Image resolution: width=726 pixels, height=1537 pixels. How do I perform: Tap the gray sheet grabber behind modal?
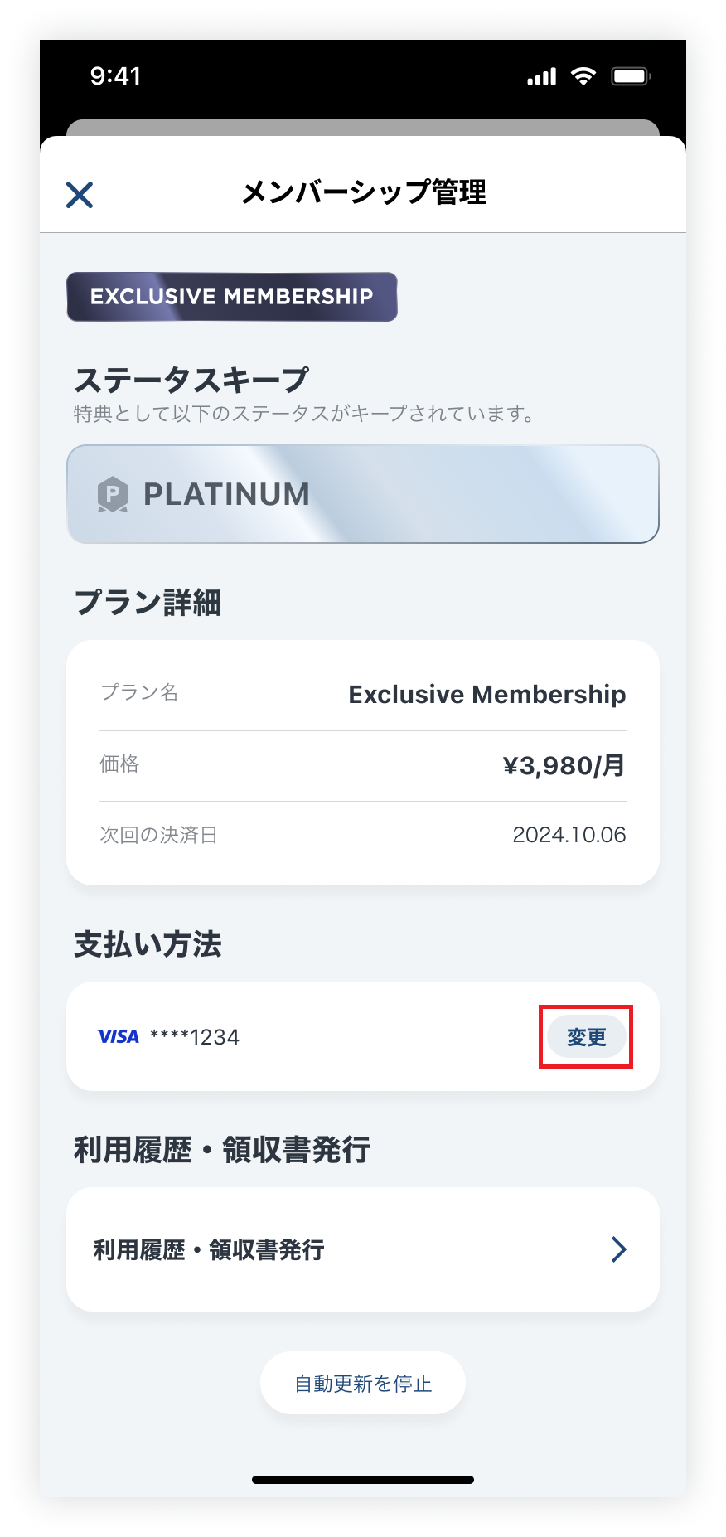(x=363, y=128)
